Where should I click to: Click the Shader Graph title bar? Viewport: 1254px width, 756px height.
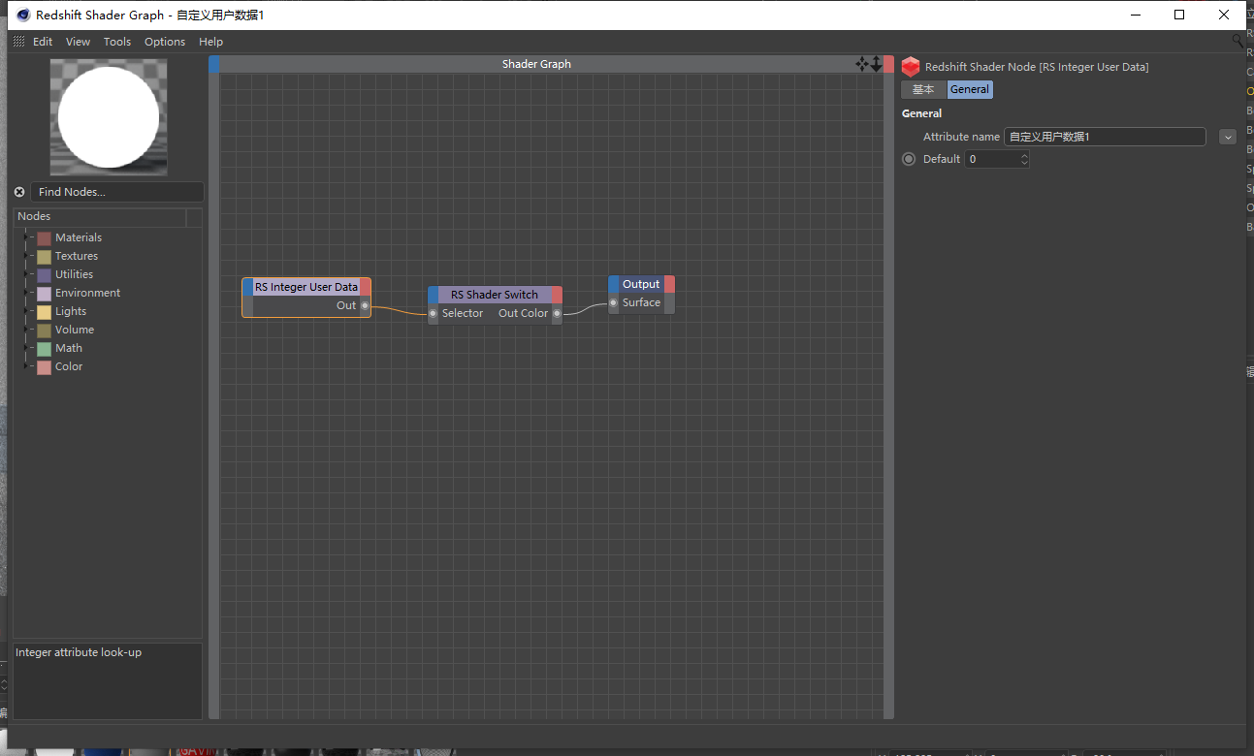[537, 64]
